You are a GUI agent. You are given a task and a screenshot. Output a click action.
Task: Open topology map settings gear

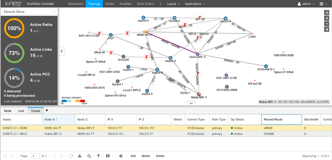click(x=327, y=30)
